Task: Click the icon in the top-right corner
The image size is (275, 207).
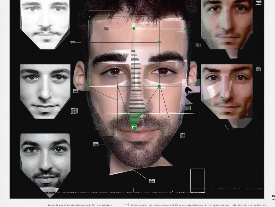Action: [x=259, y=3]
